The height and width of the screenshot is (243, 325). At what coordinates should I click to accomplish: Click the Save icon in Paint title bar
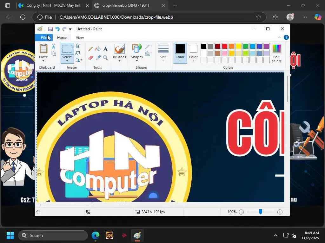coord(50,29)
